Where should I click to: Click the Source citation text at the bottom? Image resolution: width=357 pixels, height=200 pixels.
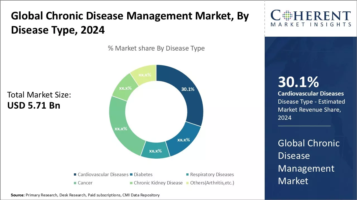pos(85,195)
